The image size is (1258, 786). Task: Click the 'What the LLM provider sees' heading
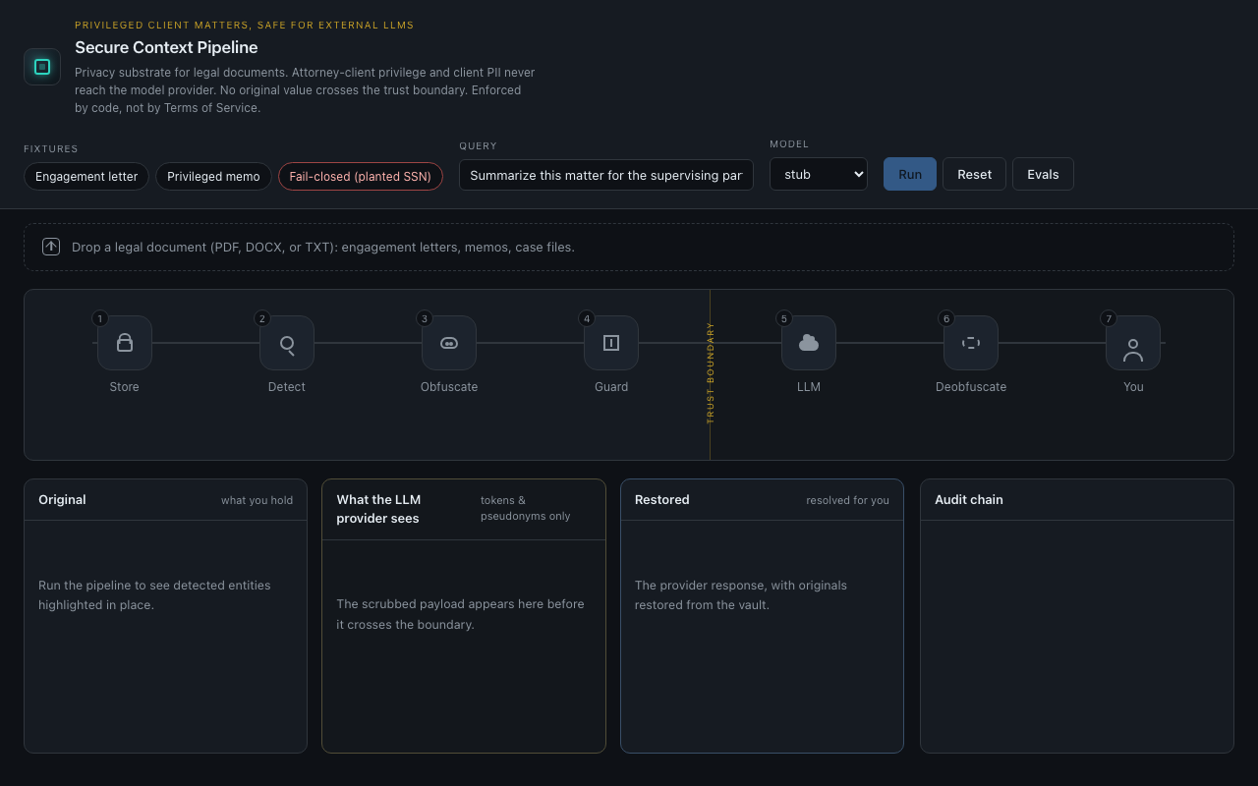[378, 509]
